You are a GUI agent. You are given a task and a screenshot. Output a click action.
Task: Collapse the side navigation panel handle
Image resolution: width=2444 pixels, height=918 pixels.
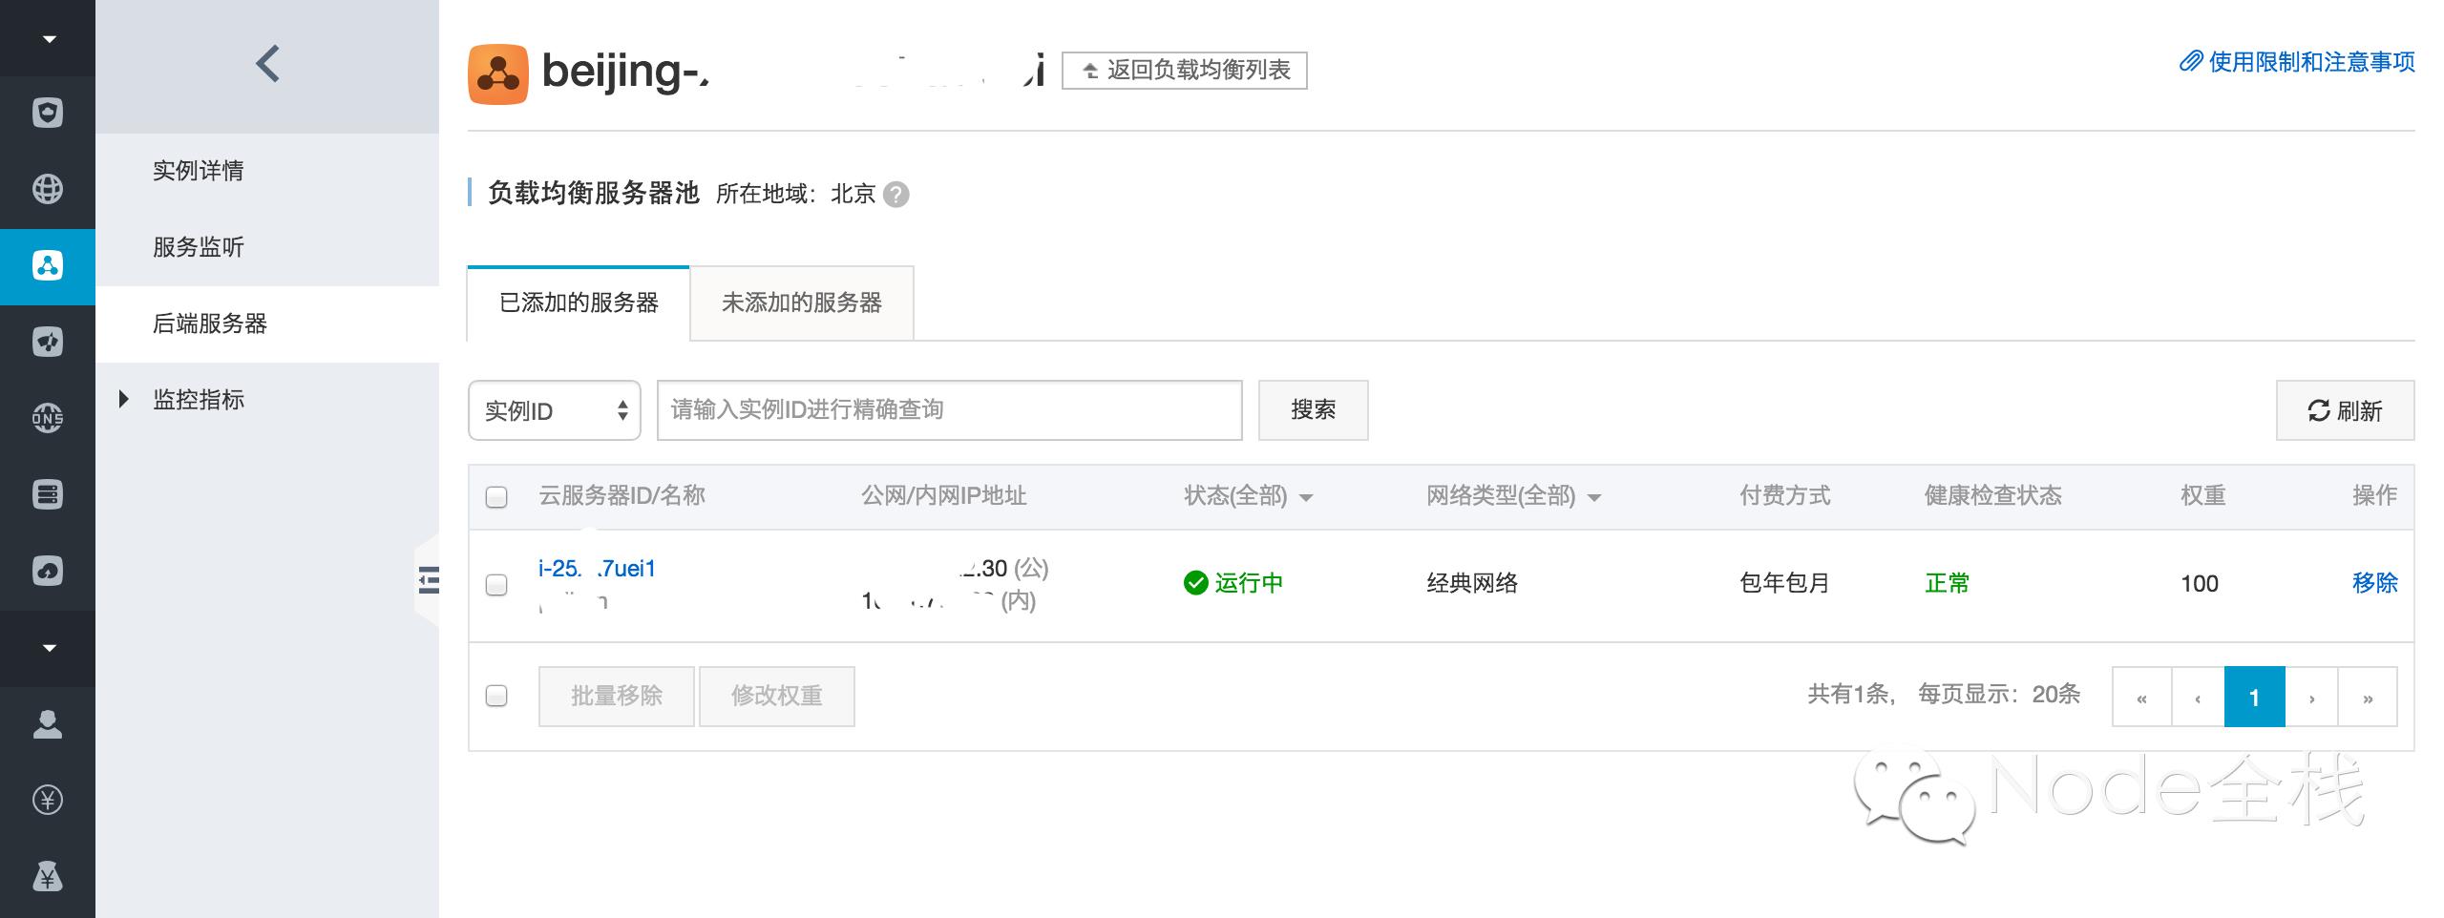coord(429,579)
